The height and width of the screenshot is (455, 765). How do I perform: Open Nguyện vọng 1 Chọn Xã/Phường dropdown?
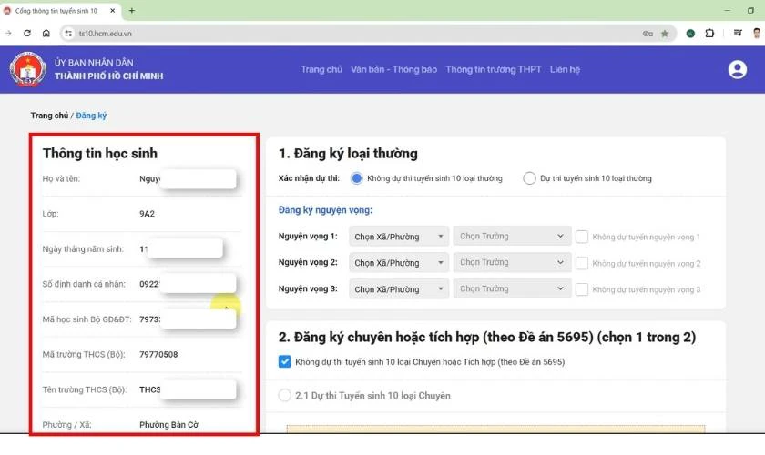pos(398,237)
